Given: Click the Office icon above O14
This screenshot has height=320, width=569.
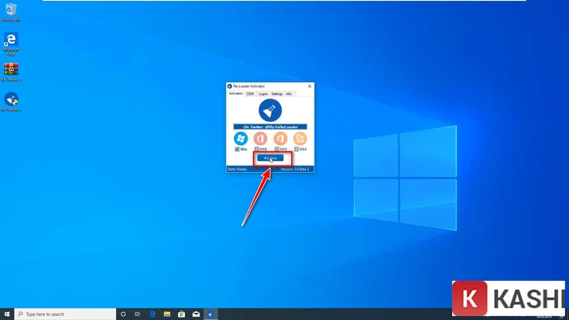Looking at the screenshot, I should tap(300, 139).
